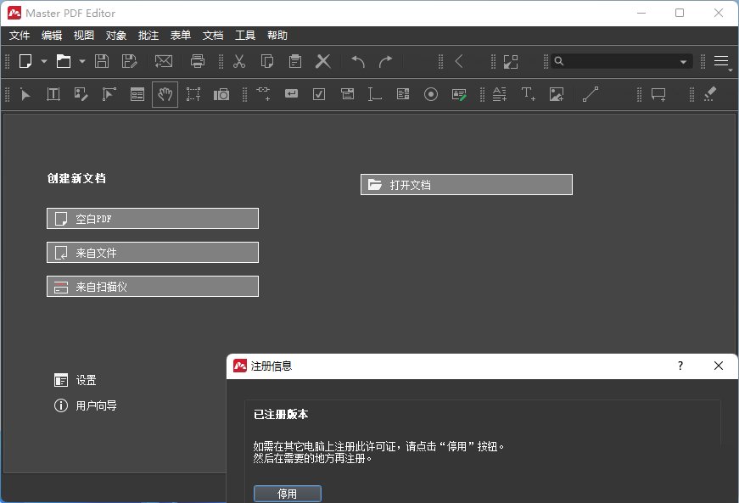Open the search field dropdown
The height and width of the screenshot is (503, 739).
(x=684, y=60)
